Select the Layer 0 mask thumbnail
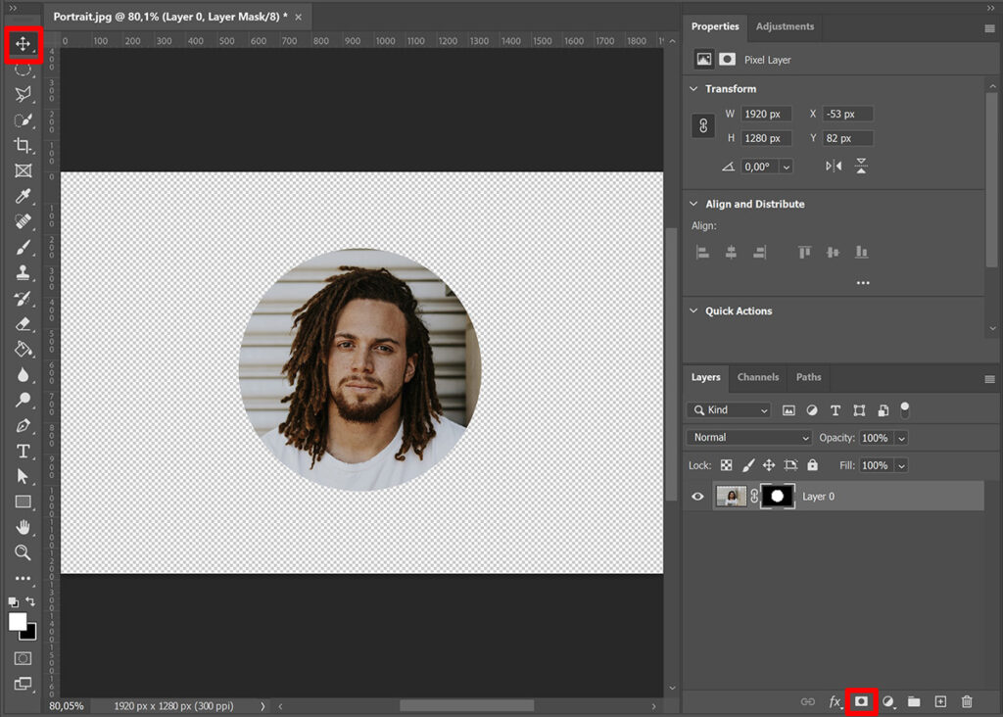Image resolution: width=1003 pixels, height=717 pixels. point(777,497)
